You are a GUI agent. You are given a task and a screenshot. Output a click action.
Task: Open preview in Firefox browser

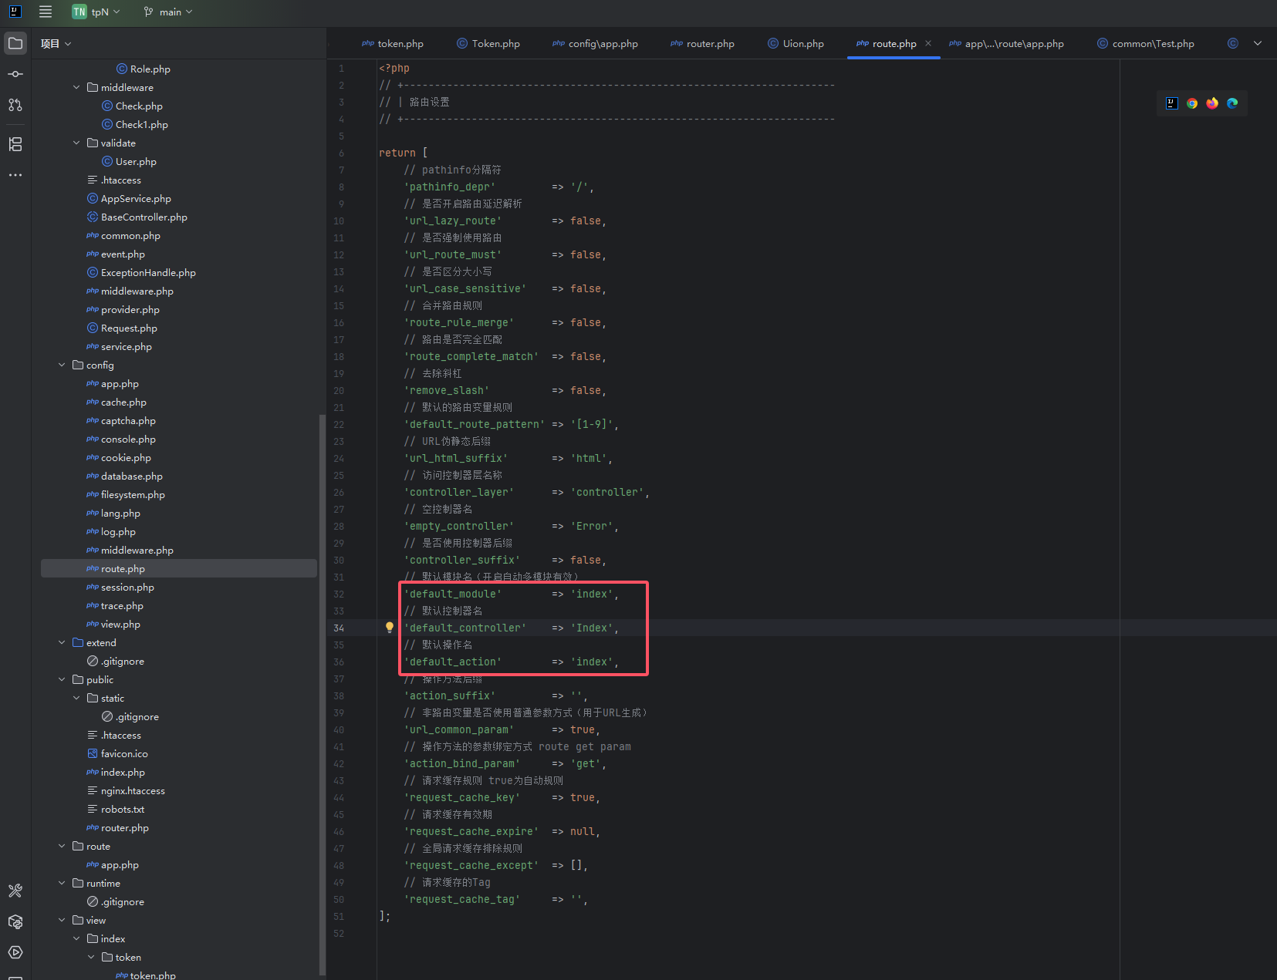[1212, 103]
